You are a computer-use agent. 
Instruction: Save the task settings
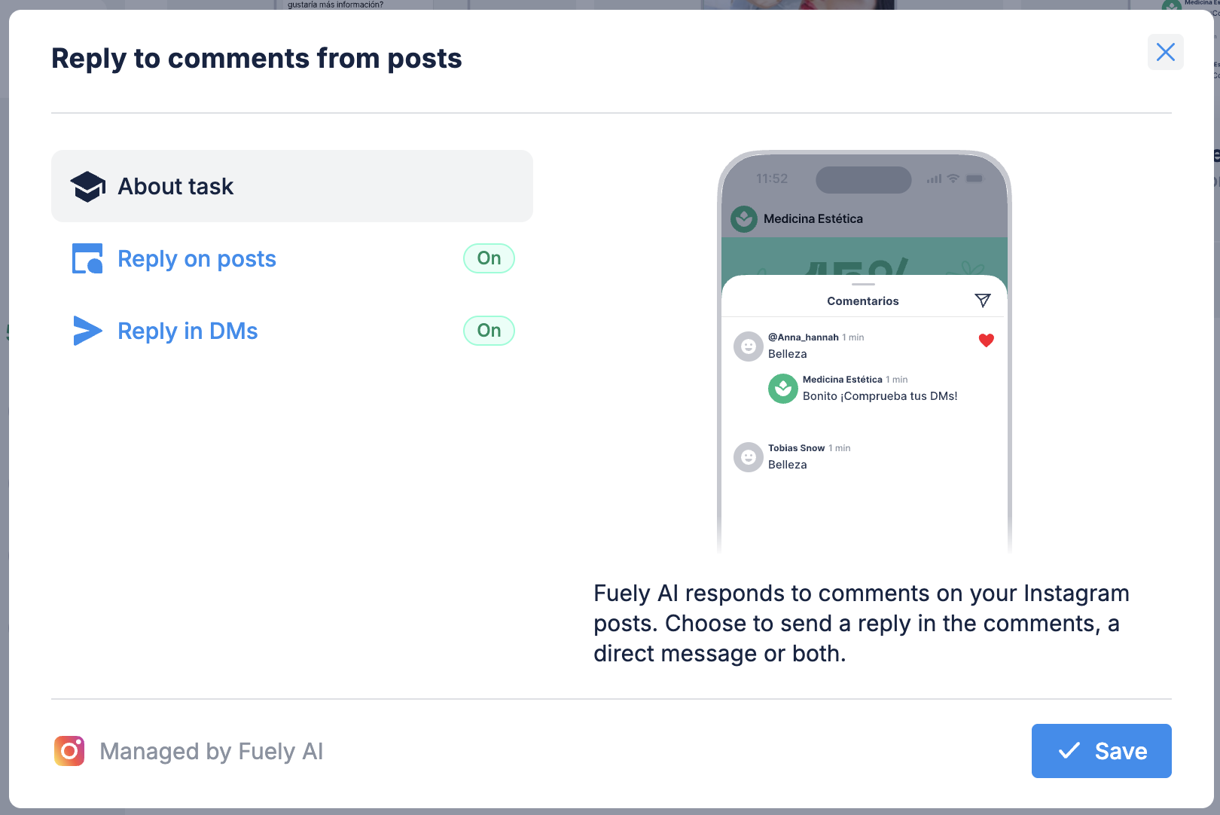click(1101, 751)
